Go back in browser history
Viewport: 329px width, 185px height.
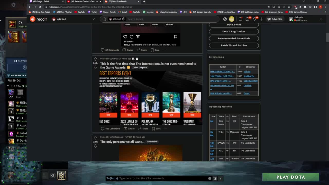(30, 7)
